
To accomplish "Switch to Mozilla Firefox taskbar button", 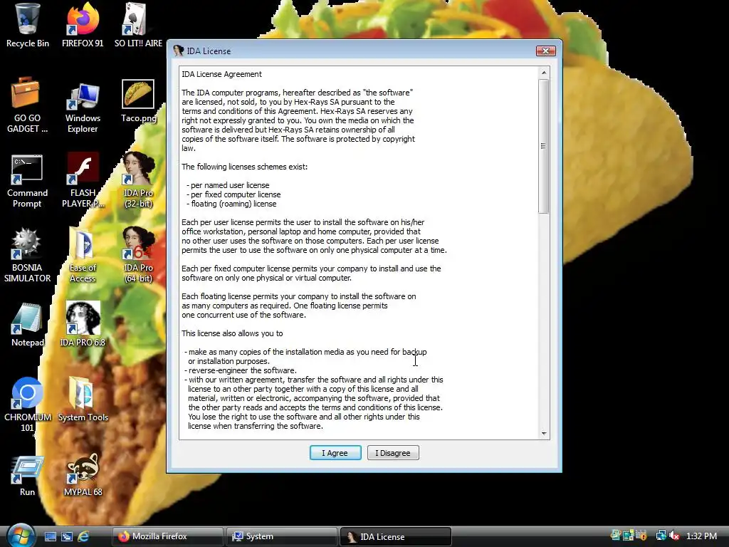I will pos(167,536).
